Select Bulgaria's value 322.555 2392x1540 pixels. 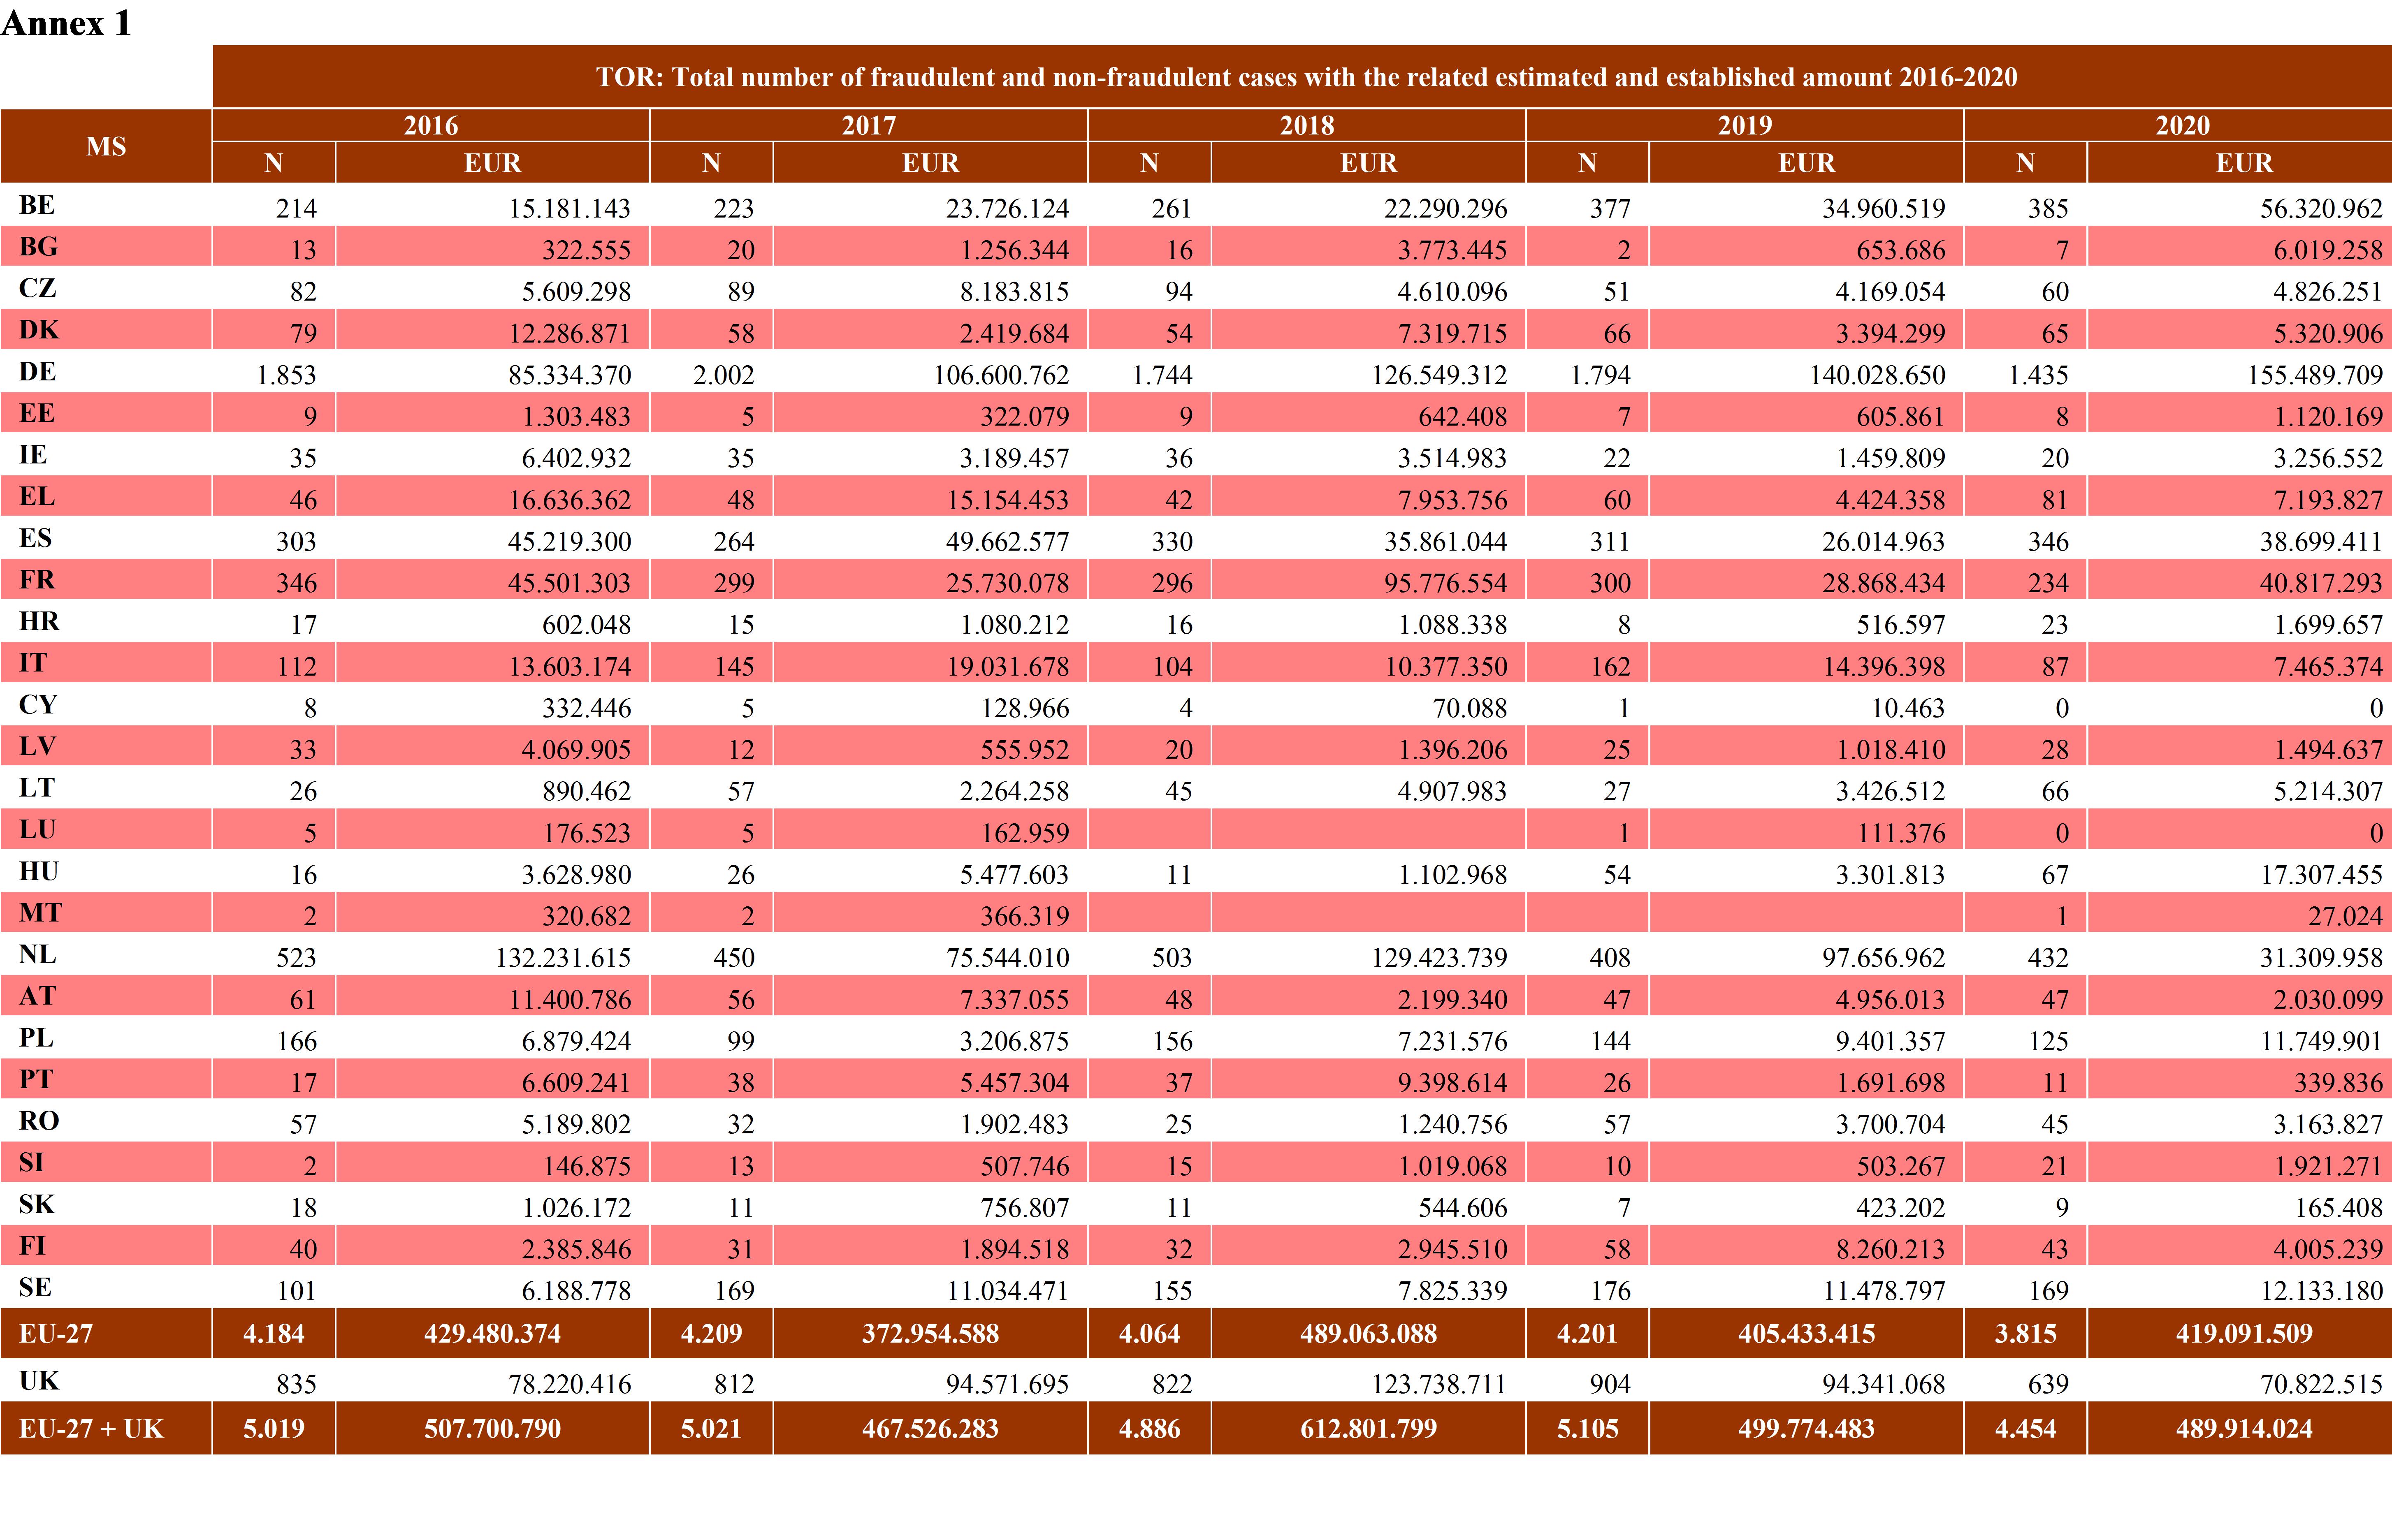(586, 250)
